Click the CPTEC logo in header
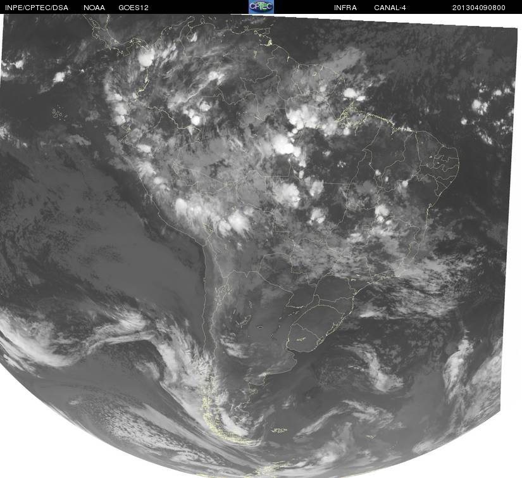Viewport: 522px width, 478px height. (261, 7)
